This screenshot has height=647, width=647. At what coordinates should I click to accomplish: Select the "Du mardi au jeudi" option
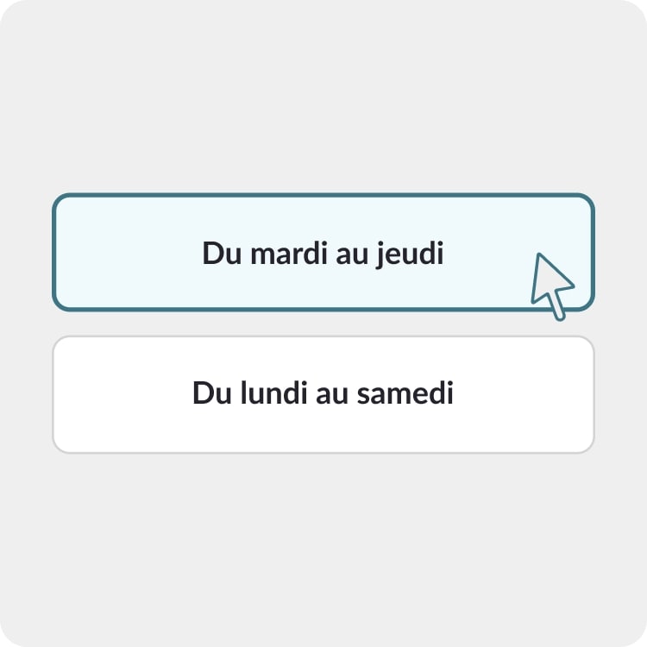(x=323, y=253)
